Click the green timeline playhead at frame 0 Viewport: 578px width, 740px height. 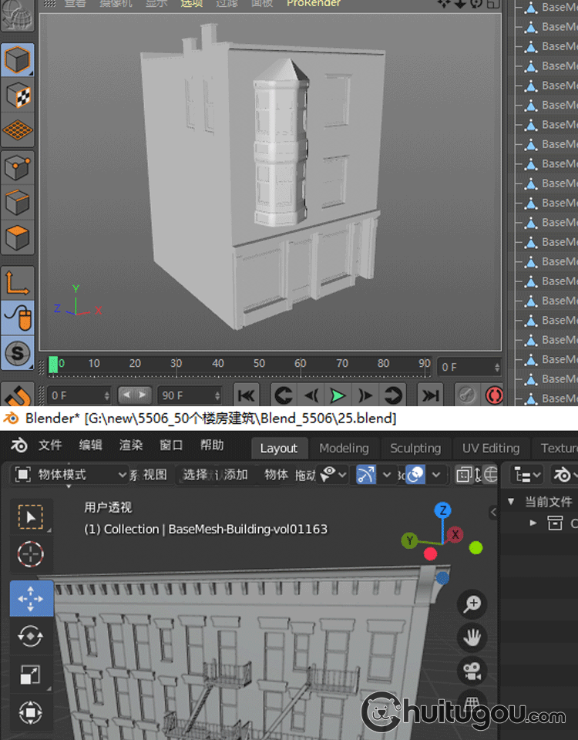(53, 364)
